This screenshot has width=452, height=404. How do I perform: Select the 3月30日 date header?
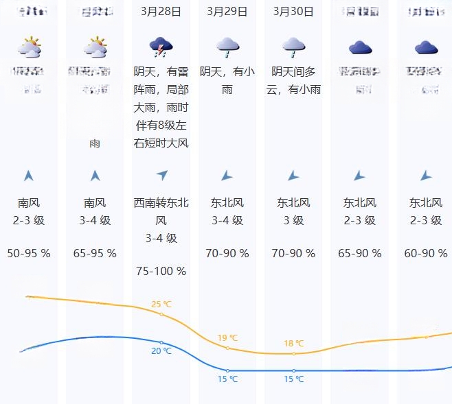[x=293, y=12]
